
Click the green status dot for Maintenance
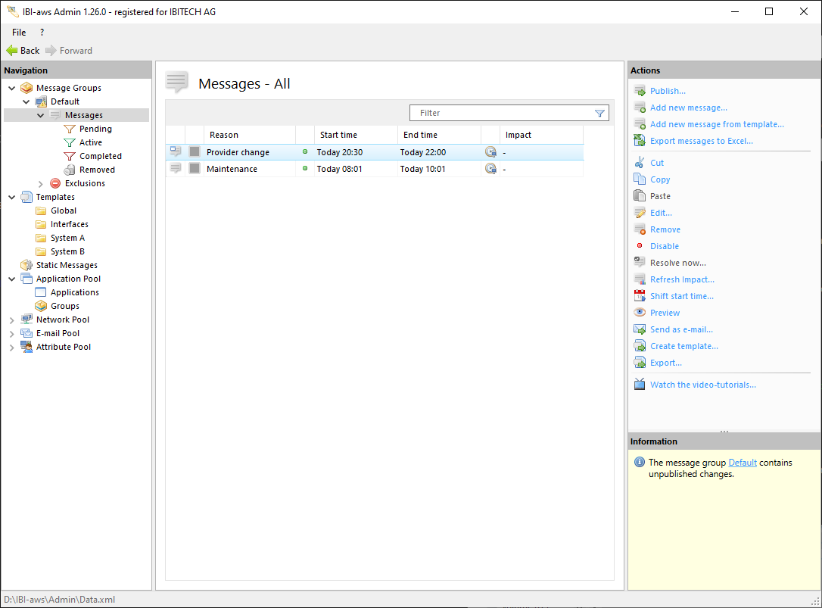click(305, 169)
